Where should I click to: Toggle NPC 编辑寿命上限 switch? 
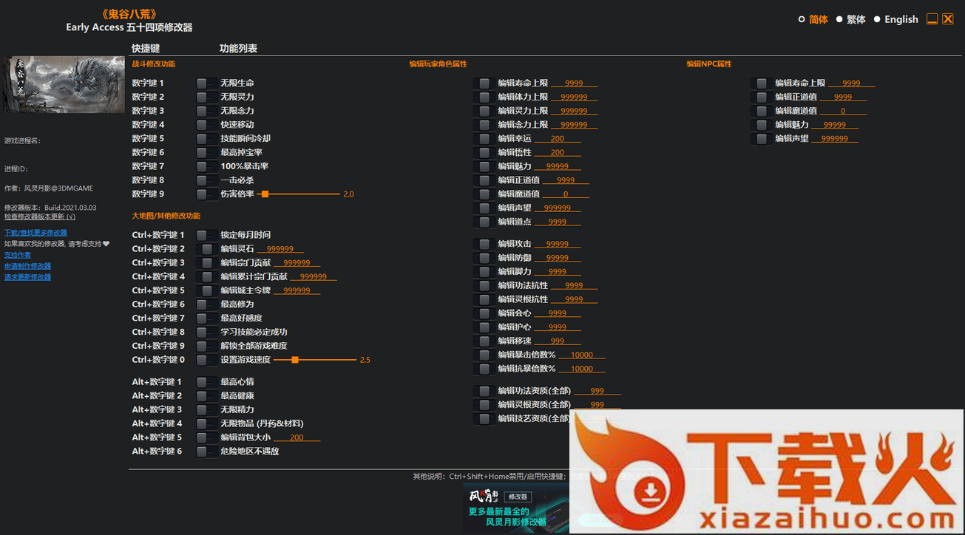(762, 84)
